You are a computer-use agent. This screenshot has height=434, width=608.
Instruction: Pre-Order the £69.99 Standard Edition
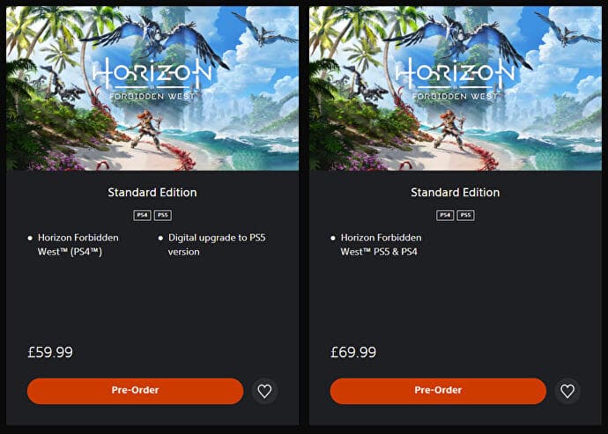tap(438, 391)
